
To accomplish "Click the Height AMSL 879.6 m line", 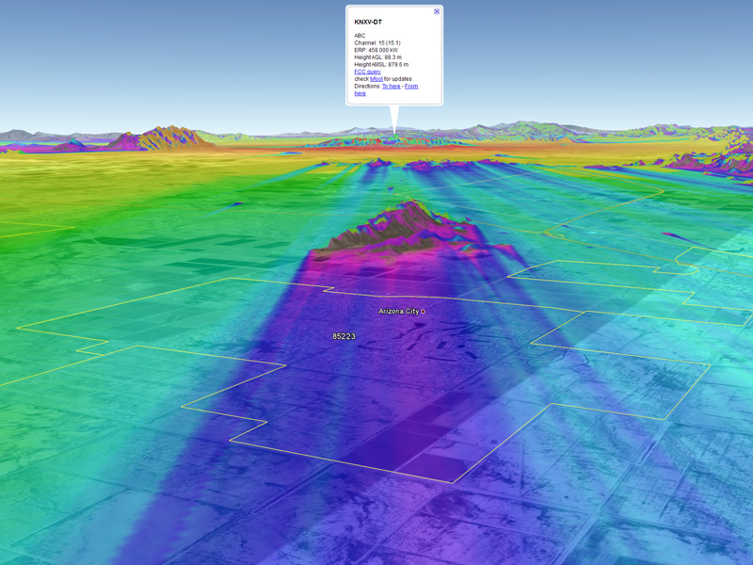I will [x=381, y=65].
